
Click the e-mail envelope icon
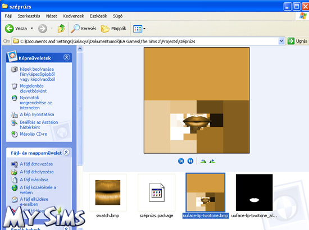point(14,200)
